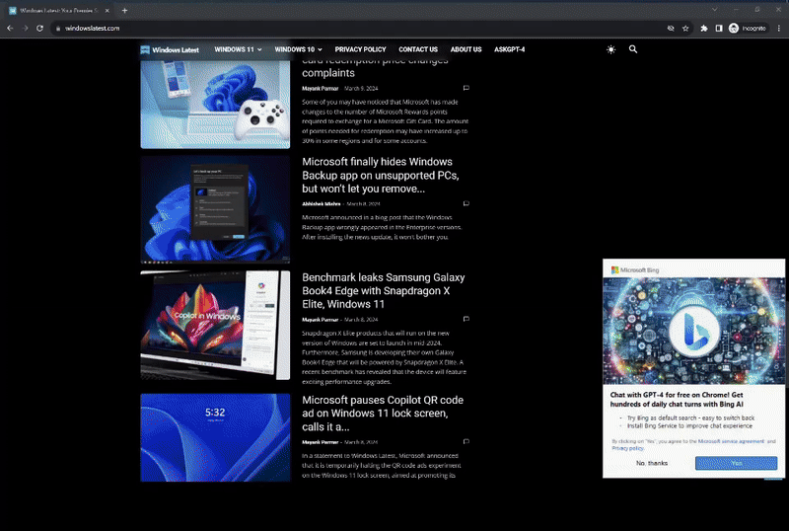
Task: Open the Windows Backup article thumbnail
Action: (x=215, y=209)
